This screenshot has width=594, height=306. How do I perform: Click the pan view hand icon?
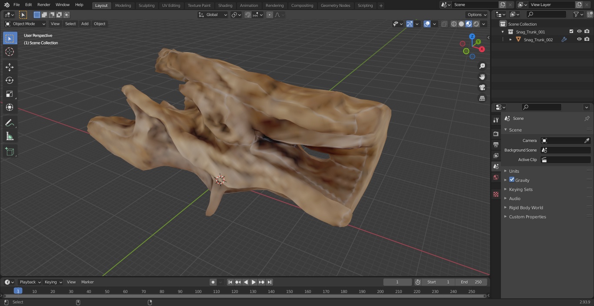pyautogui.click(x=482, y=77)
